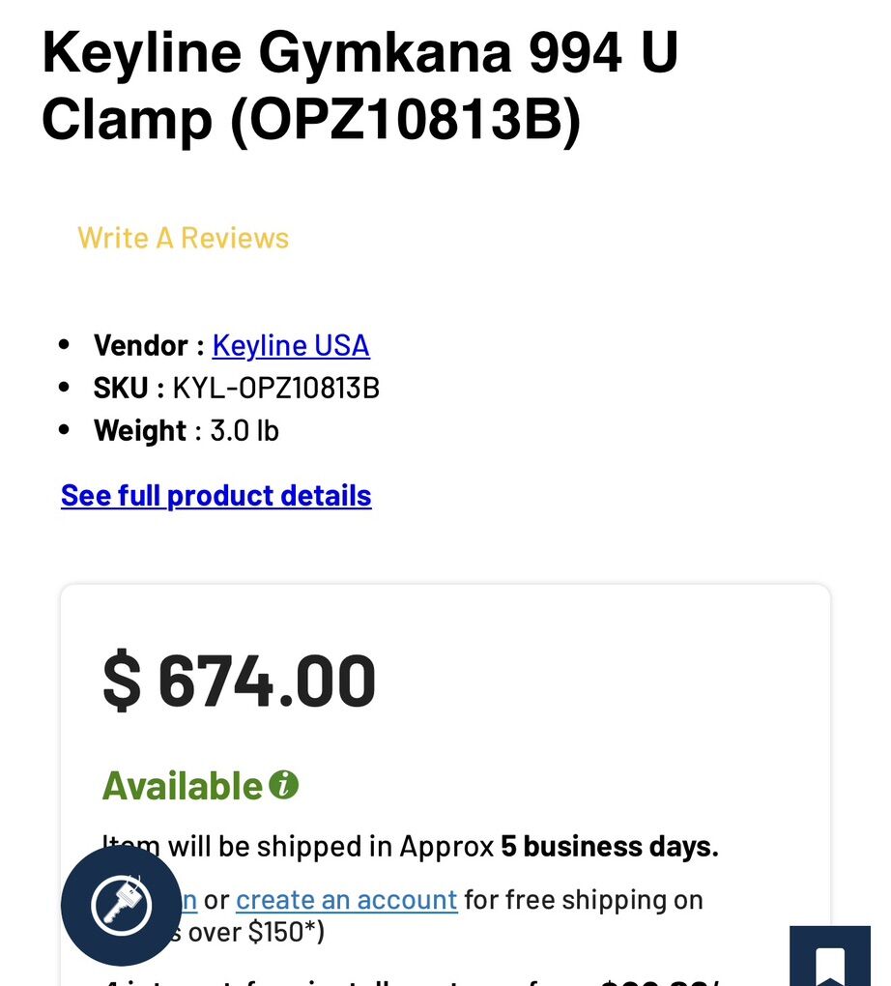The width and height of the screenshot is (891, 986).
Task: Click See full product details
Action: point(216,495)
